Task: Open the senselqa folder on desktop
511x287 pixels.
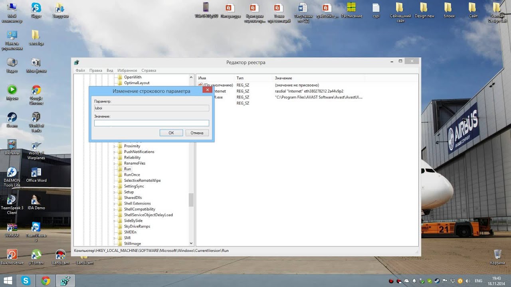Action: (x=36, y=38)
